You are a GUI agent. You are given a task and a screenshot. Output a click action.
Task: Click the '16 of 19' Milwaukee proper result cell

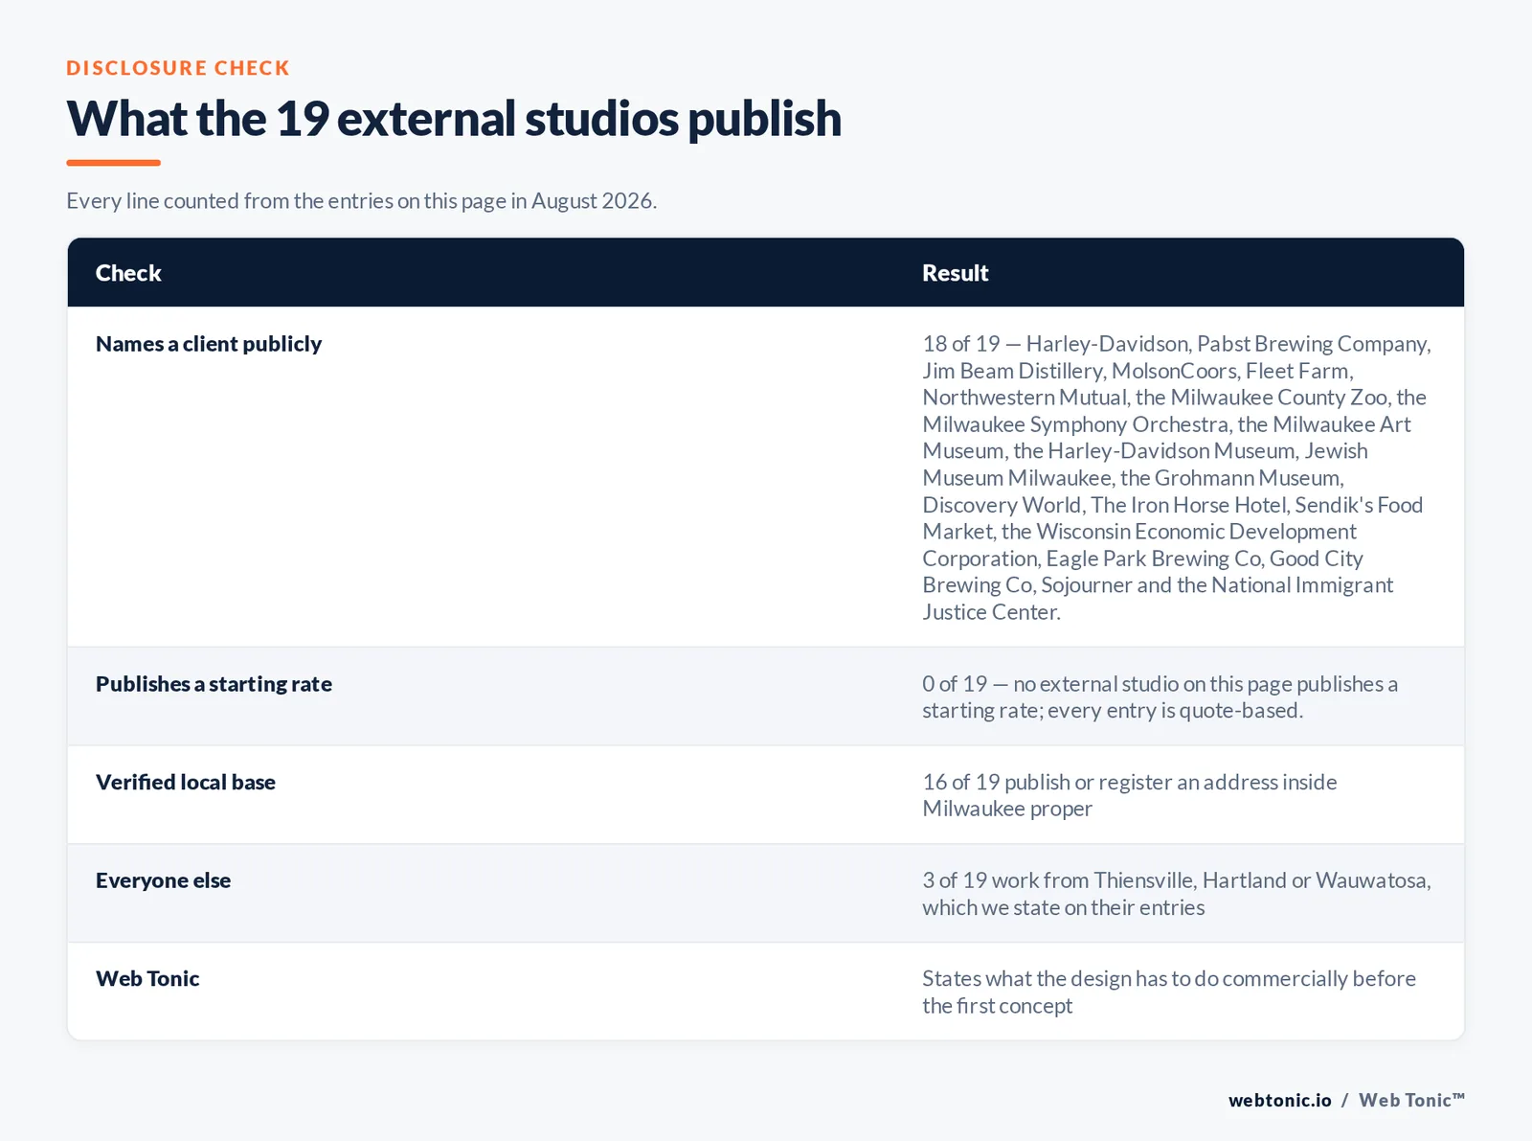click(1130, 795)
